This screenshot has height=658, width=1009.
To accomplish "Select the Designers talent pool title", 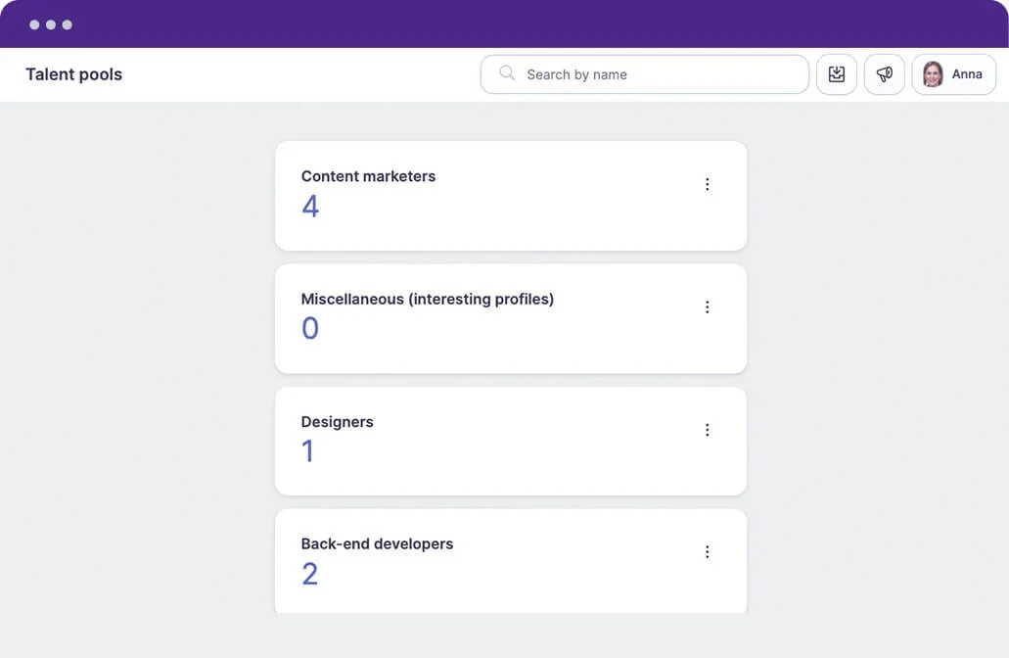I will pyautogui.click(x=337, y=422).
